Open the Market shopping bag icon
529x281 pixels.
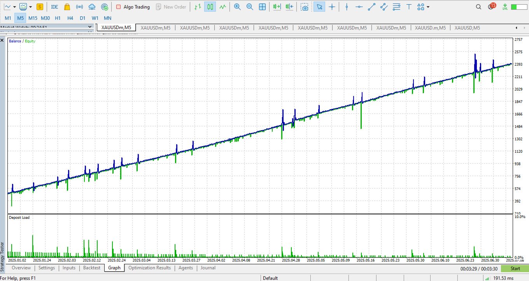pyautogui.click(x=67, y=7)
